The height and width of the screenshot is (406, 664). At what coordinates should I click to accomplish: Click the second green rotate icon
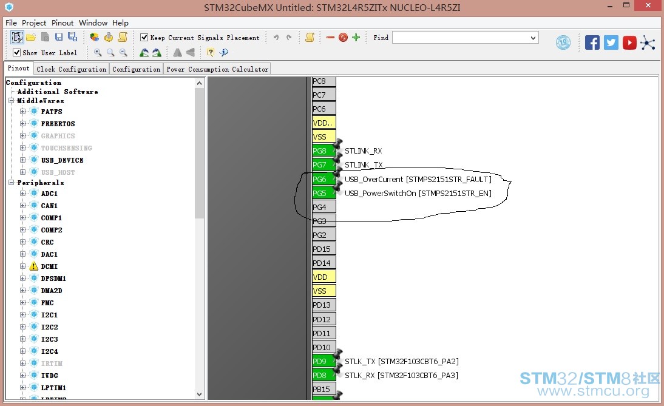coord(157,53)
